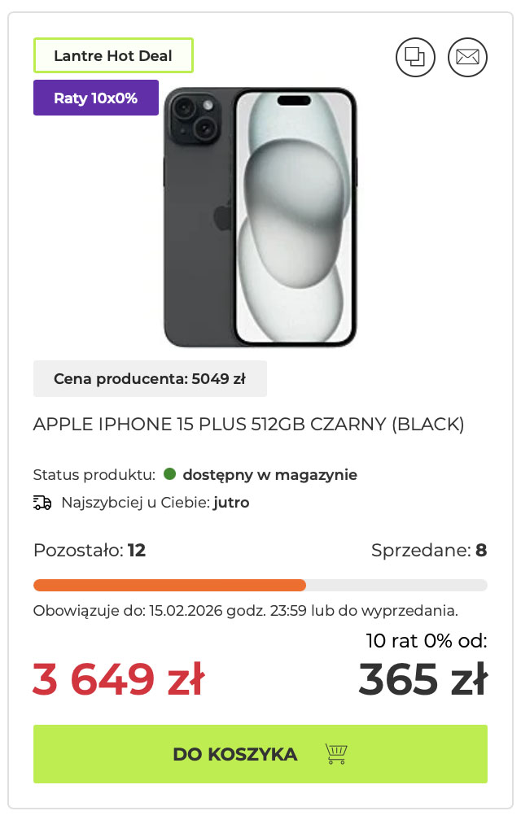Click the 'Obowiązuje do' offer deadline text
This screenshot has height=824, width=521.
[x=245, y=610]
